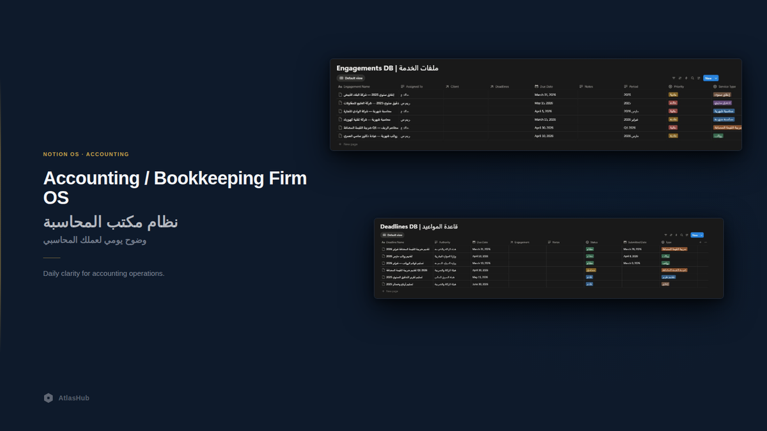Open search in the Engagements DB toolbar
Screen dimensions: 767x431
click(692, 78)
